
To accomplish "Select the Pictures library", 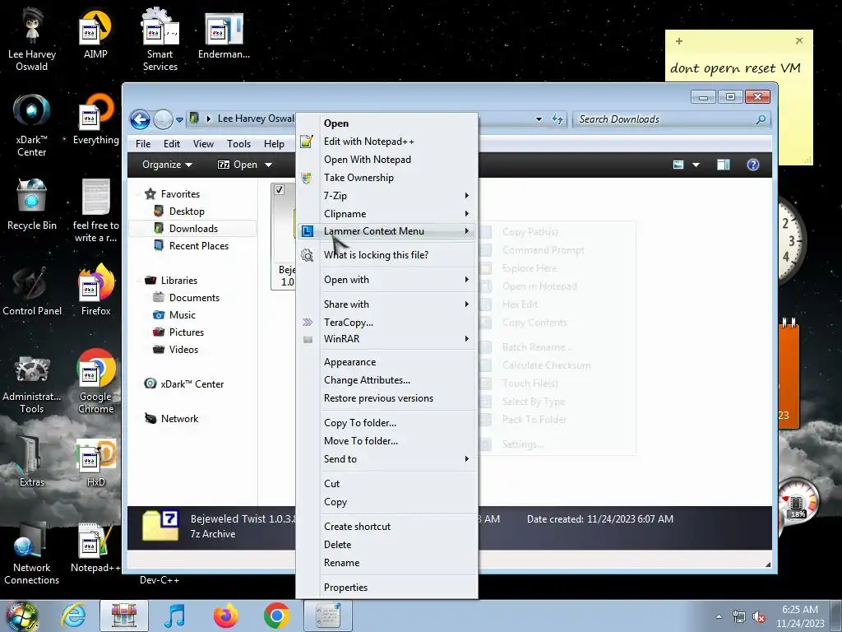I will click(186, 332).
